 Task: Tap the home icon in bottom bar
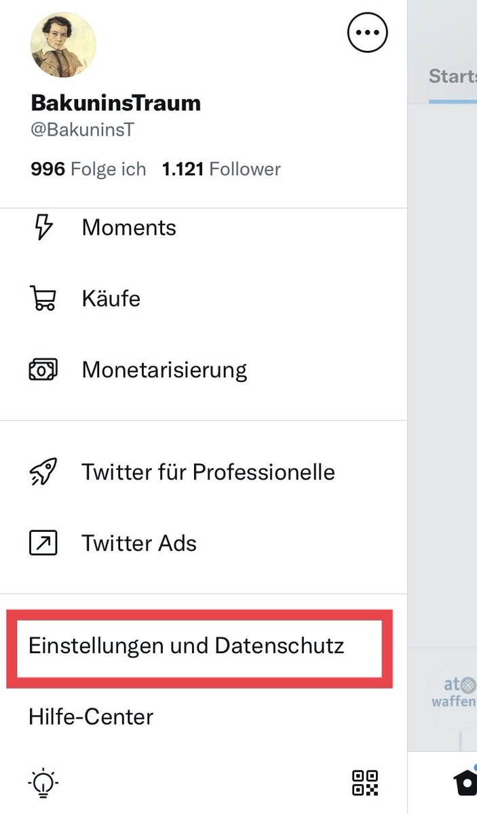(x=466, y=783)
